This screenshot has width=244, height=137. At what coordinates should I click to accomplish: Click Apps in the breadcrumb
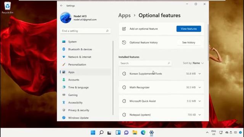[x=125, y=15]
